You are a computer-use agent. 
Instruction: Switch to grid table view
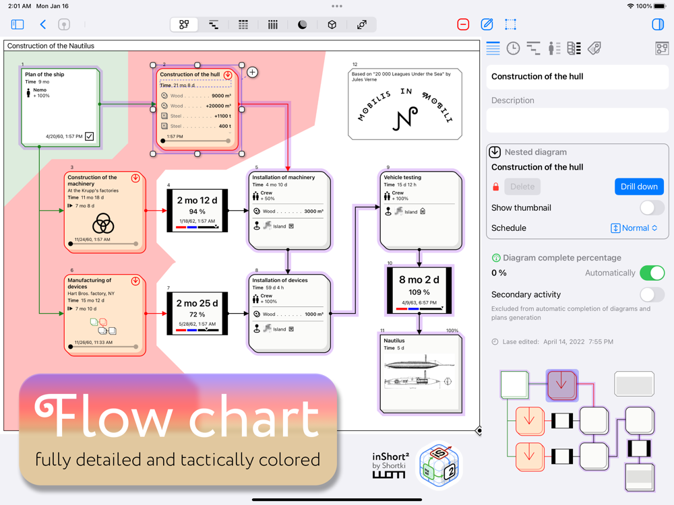[x=243, y=24]
